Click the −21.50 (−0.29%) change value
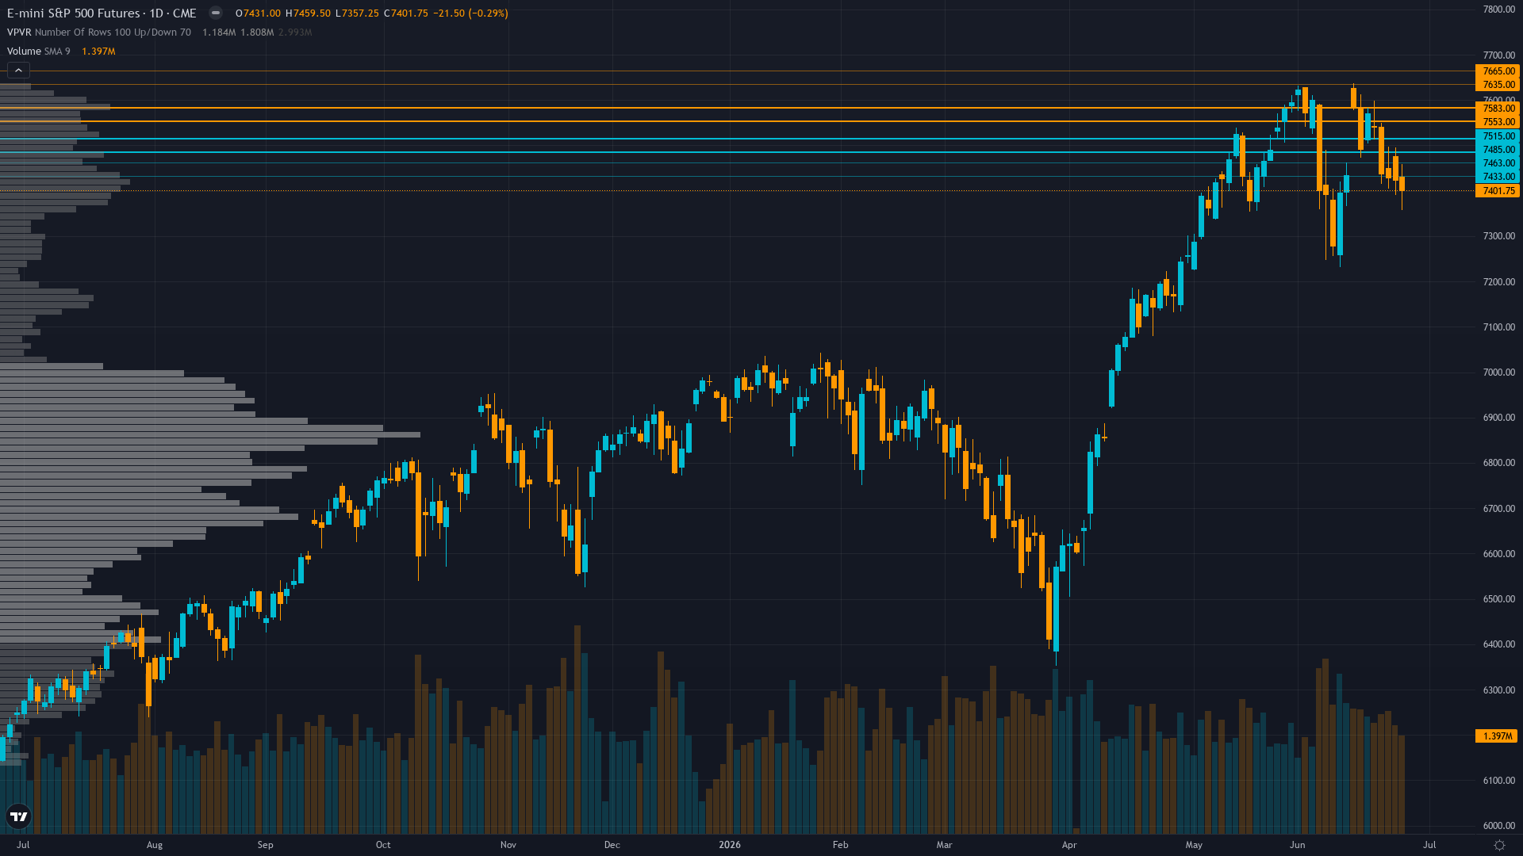The height and width of the screenshot is (856, 1523). [x=470, y=13]
